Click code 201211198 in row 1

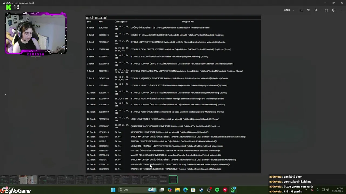coord(104,28)
